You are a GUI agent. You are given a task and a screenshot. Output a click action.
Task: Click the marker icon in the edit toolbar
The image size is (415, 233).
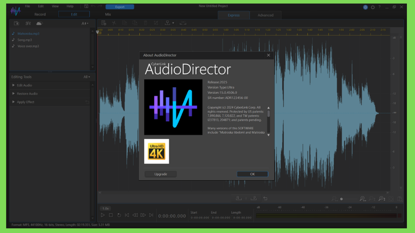pos(167,23)
